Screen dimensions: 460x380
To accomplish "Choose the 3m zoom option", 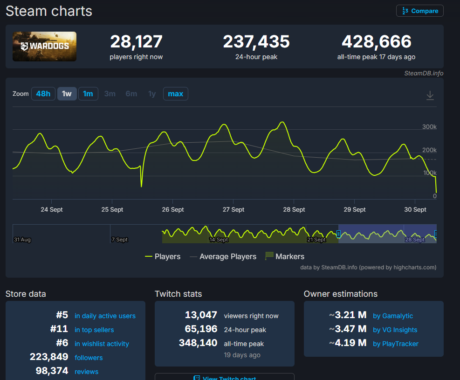I will [110, 93].
